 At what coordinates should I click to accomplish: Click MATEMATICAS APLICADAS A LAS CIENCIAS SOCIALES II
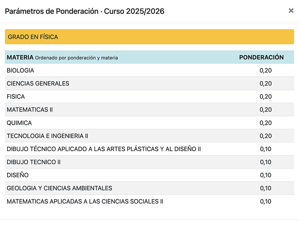pos(85,201)
